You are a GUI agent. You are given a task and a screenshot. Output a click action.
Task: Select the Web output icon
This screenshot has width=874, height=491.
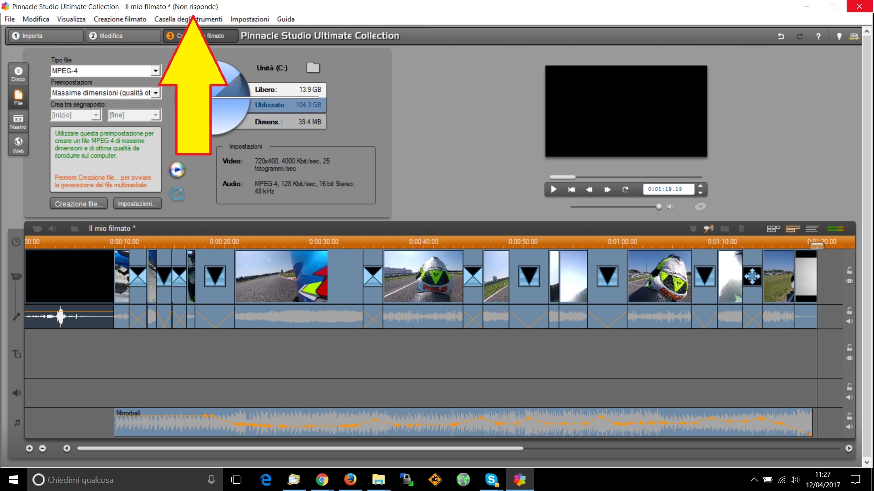coord(18,145)
